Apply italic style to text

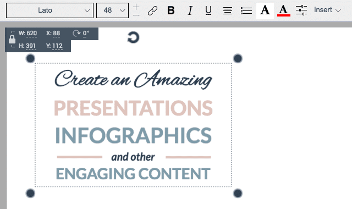click(x=190, y=10)
